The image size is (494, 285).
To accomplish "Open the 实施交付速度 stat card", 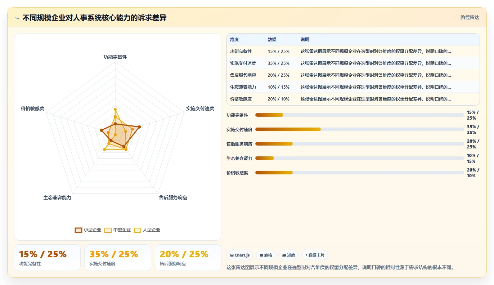I will click(x=118, y=258).
